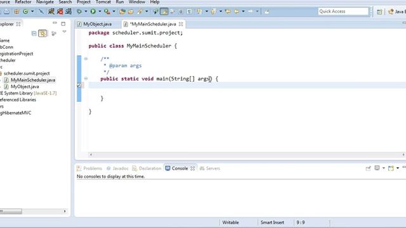
Task: Click Collapse All in Package Explorer
Action: [34, 34]
